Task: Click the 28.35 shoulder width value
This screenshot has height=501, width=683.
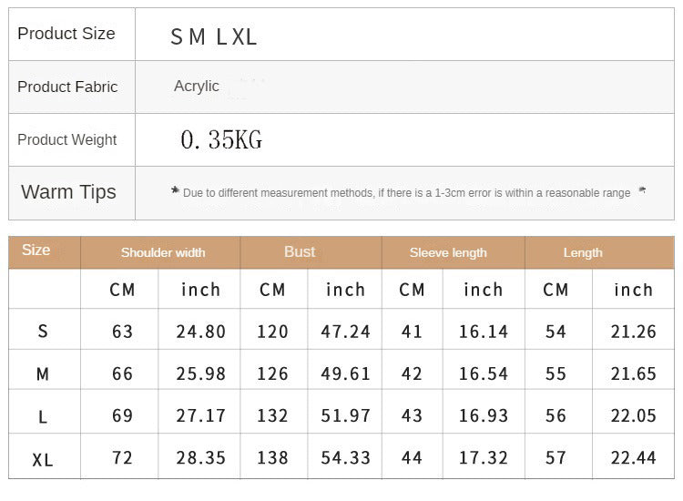Action: click(x=200, y=458)
